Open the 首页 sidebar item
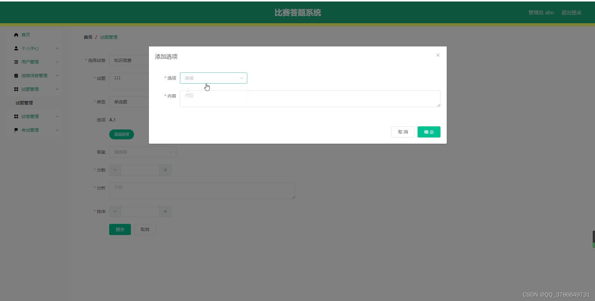Viewport: 595px width, 301px height. [x=26, y=35]
